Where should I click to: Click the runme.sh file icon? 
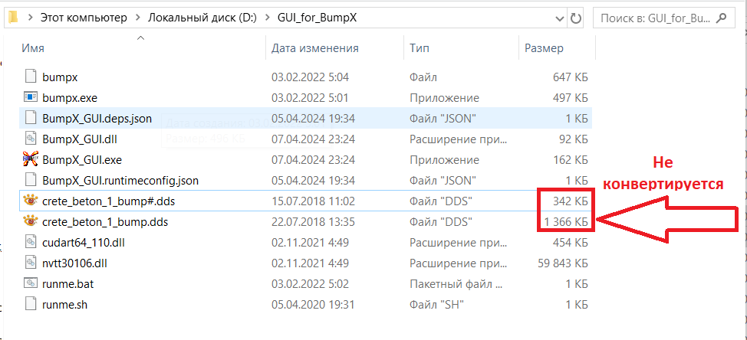coord(31,304)
